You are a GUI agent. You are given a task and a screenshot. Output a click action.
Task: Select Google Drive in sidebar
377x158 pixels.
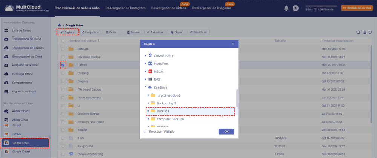pyautogui.click(x=25, y=143)
